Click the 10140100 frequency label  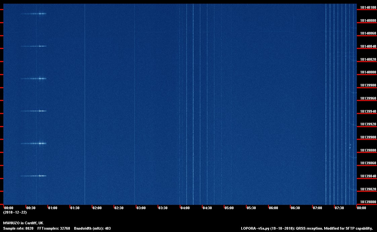click(x=368, y=7)
